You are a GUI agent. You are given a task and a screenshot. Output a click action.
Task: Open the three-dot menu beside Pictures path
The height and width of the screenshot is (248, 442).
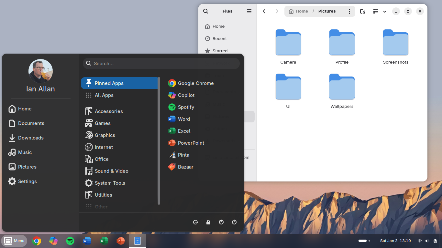349,11
